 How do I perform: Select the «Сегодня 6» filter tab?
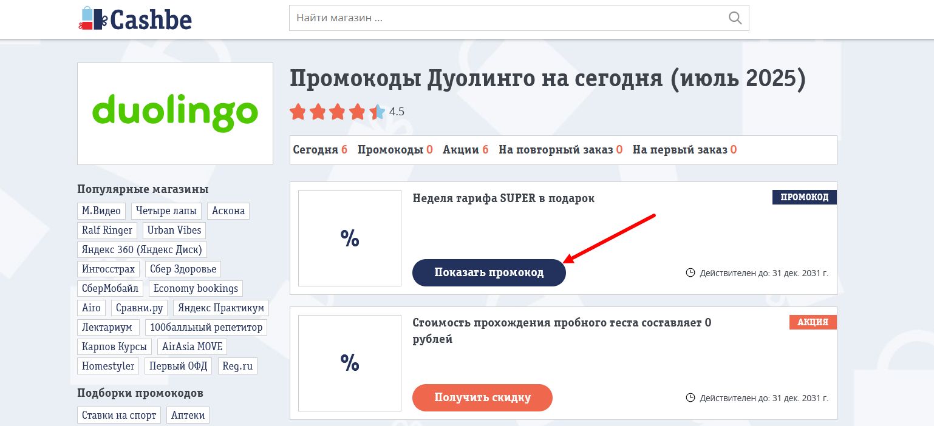coord(320,150)
